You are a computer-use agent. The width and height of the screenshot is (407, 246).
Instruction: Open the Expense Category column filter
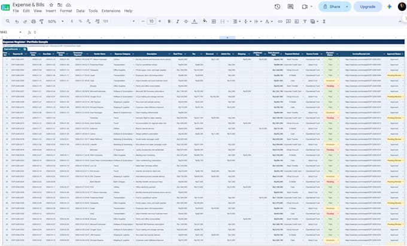pos(133,54)
